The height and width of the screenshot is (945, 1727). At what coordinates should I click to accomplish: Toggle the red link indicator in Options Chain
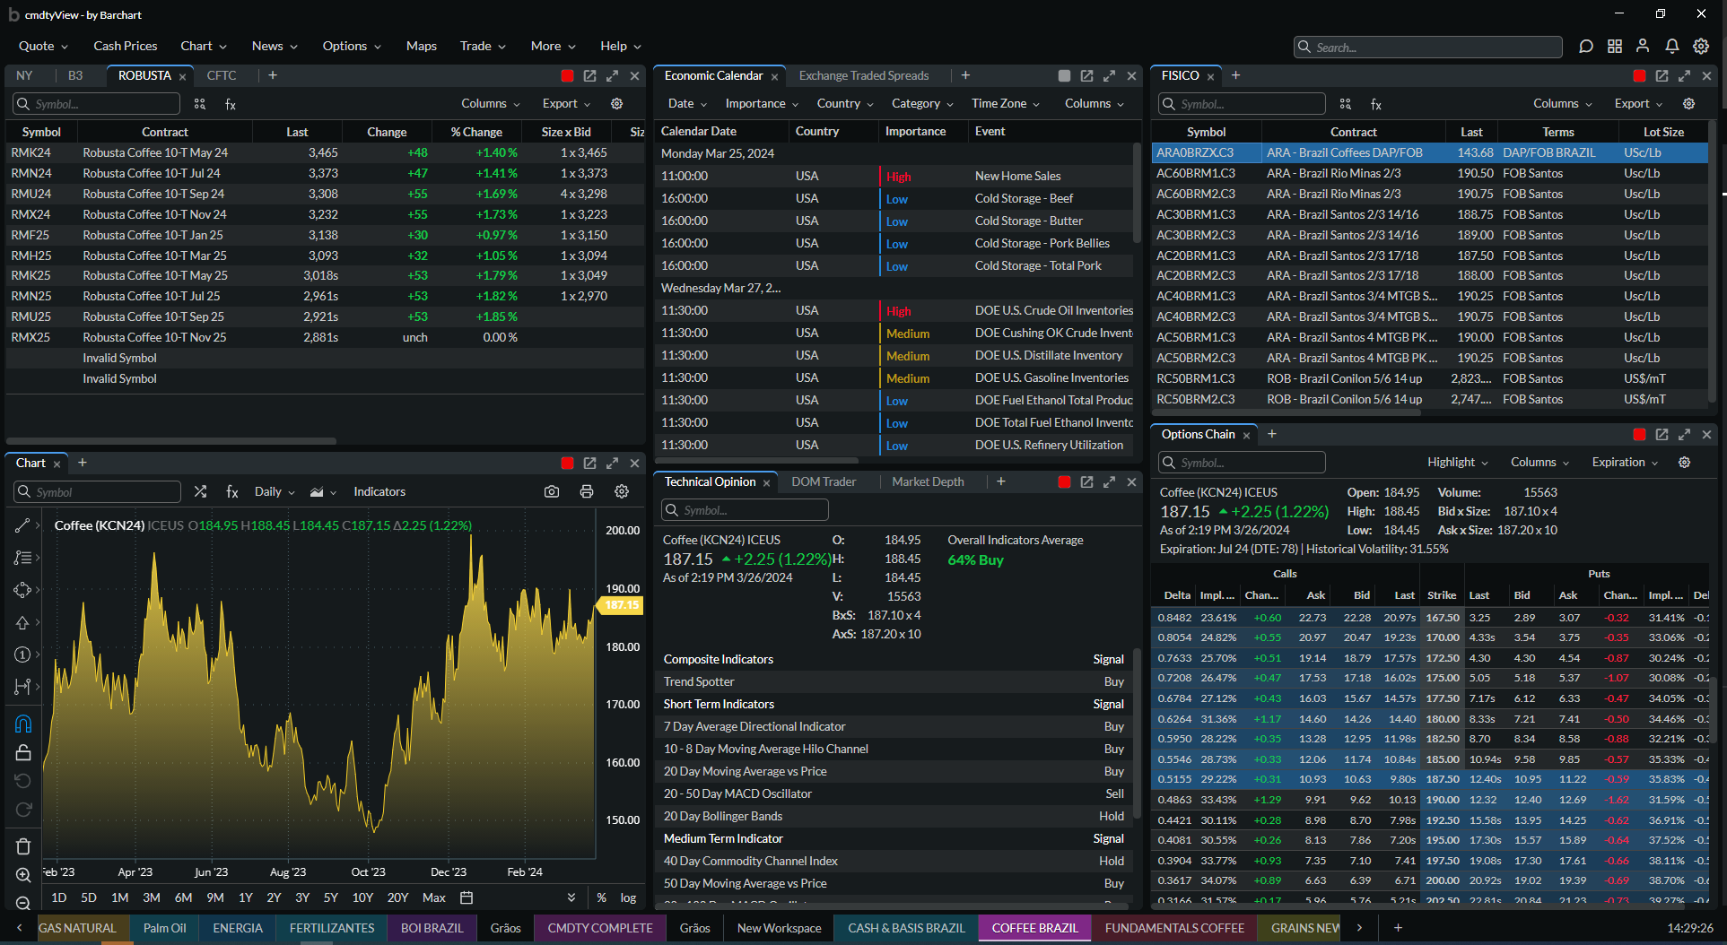pyautogui.click(x=1639, y=435)
